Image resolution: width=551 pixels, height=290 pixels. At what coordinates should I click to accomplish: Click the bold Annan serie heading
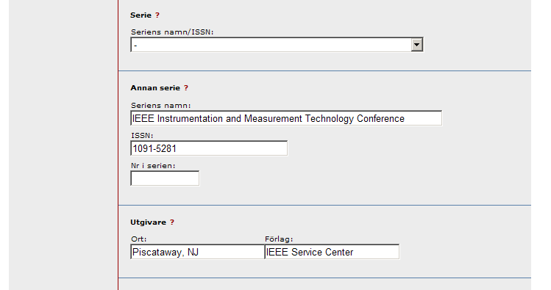point(155,88)
